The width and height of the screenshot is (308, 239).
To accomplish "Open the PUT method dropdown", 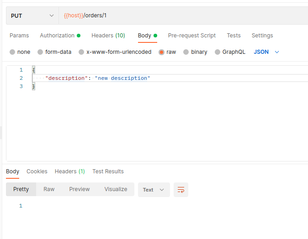I will click(32, 16).
